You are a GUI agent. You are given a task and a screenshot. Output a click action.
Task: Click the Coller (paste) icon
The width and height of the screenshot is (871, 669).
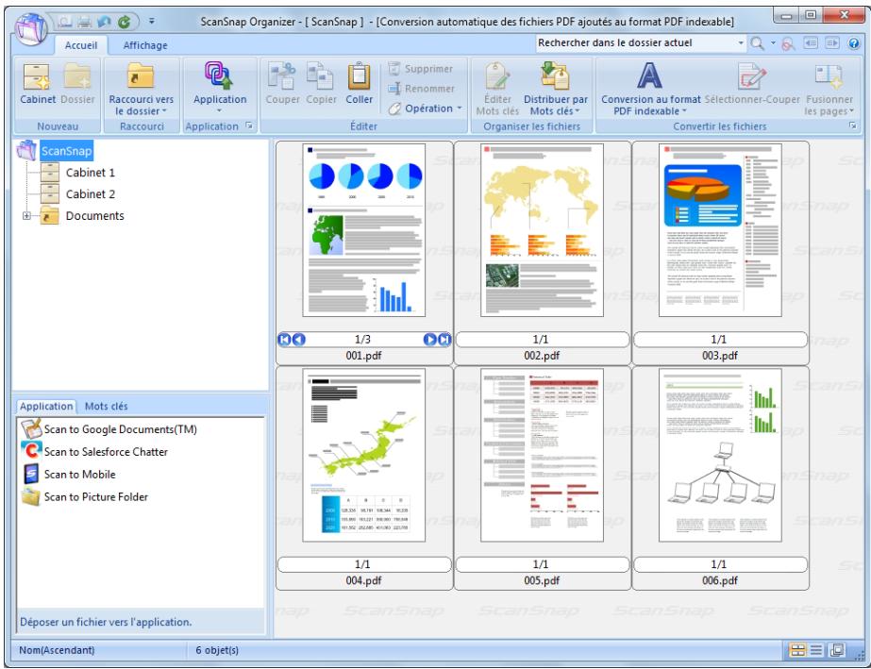coord(359,79)
